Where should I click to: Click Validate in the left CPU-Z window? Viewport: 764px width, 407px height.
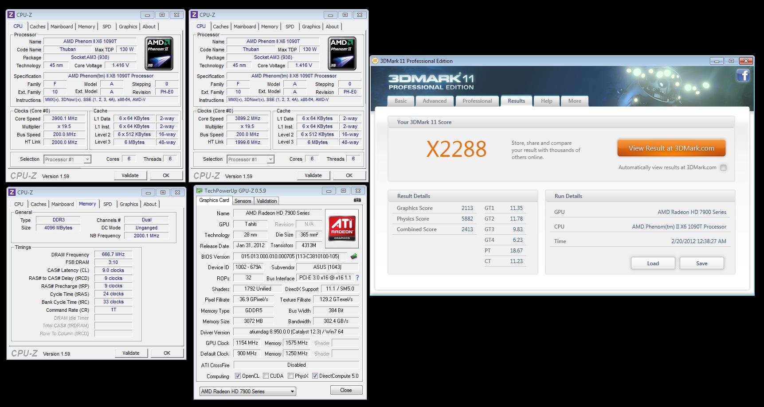tap(130, 175)
